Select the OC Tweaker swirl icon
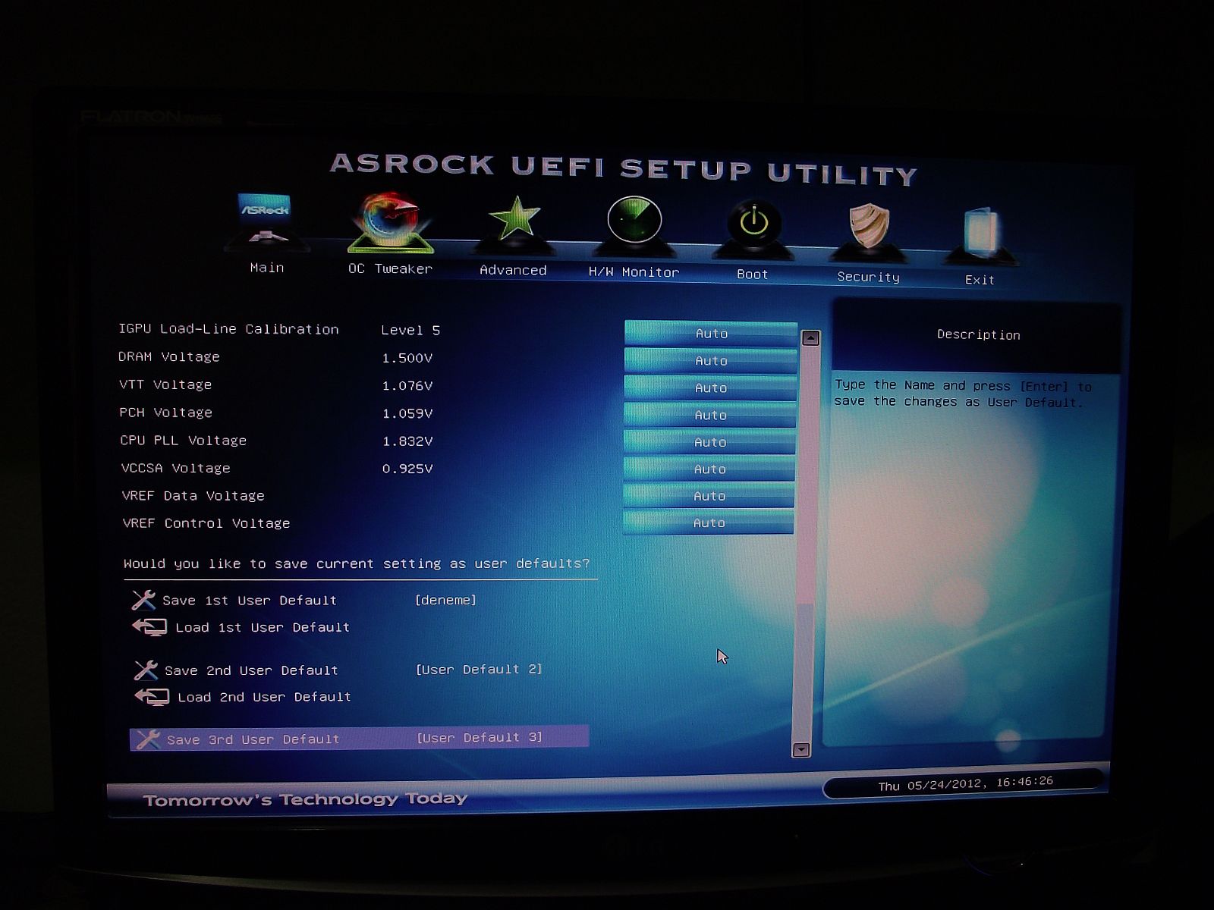1214x910 pixels. 390,222
